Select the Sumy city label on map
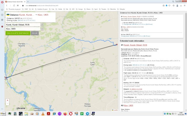 (92, 64)
